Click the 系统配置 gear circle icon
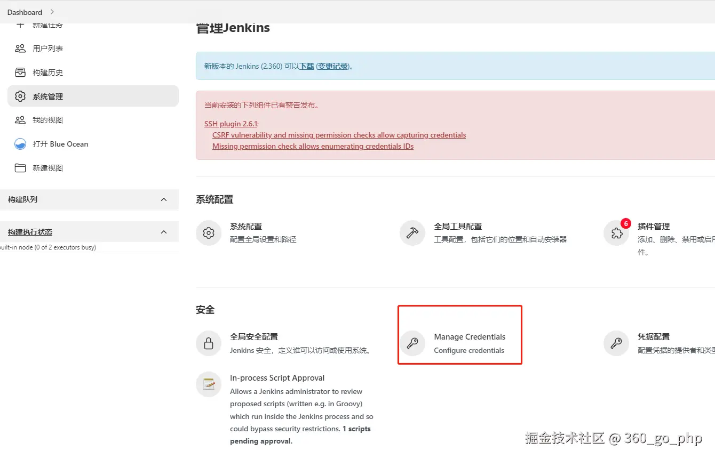This screenshot has width=715, height=459. click(x=209, y=233)
